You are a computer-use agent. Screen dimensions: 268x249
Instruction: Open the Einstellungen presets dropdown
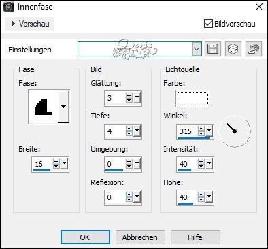point(197,49)
